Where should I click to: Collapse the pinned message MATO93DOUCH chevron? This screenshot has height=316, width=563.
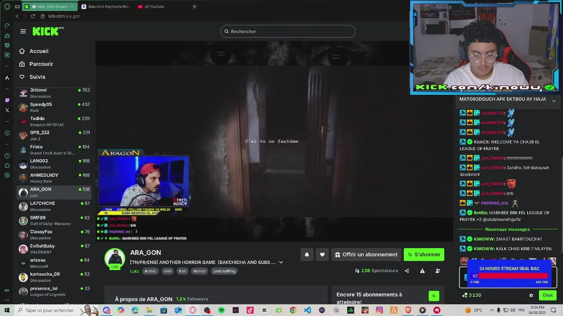point(554,101)
